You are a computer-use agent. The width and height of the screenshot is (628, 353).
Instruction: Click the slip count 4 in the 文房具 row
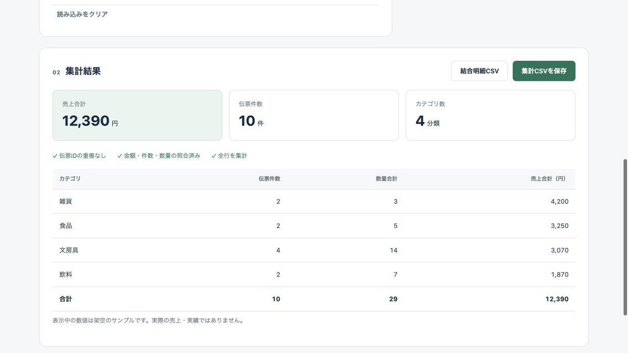(x=278, y=250)
